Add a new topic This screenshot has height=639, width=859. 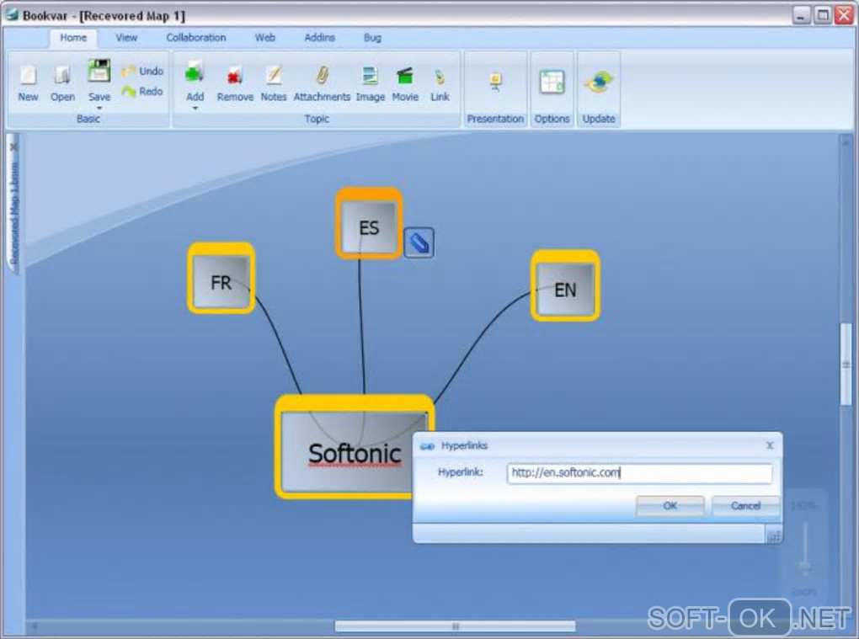195,72
